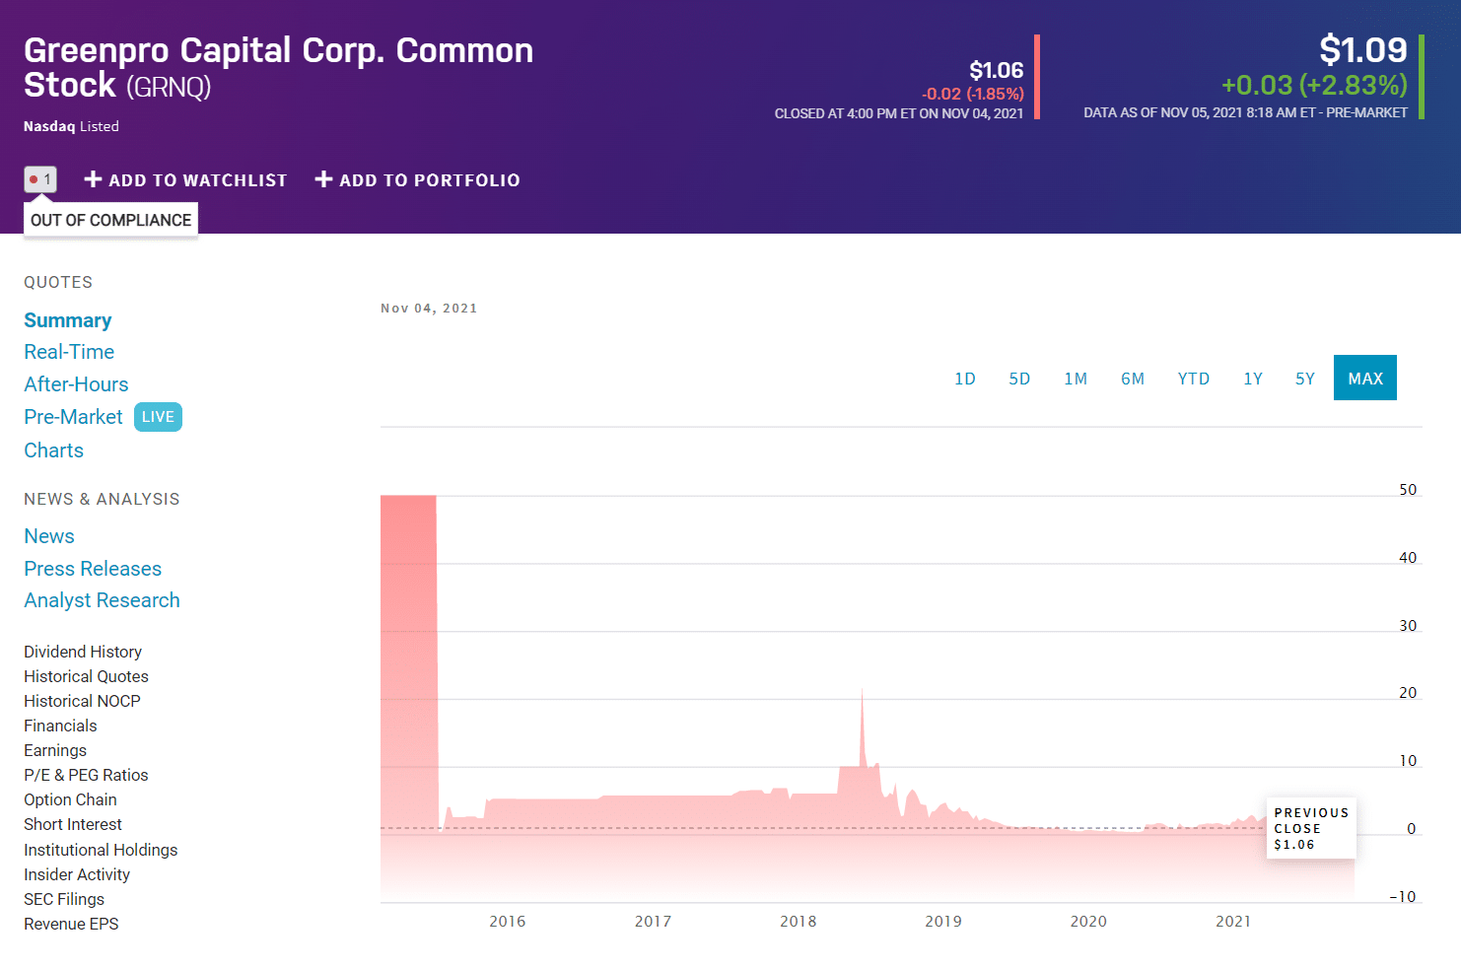Viewport: 1461px width, 969px height.
Task: Click the plus icon beside Add to Watchlist
Action: 94,179
